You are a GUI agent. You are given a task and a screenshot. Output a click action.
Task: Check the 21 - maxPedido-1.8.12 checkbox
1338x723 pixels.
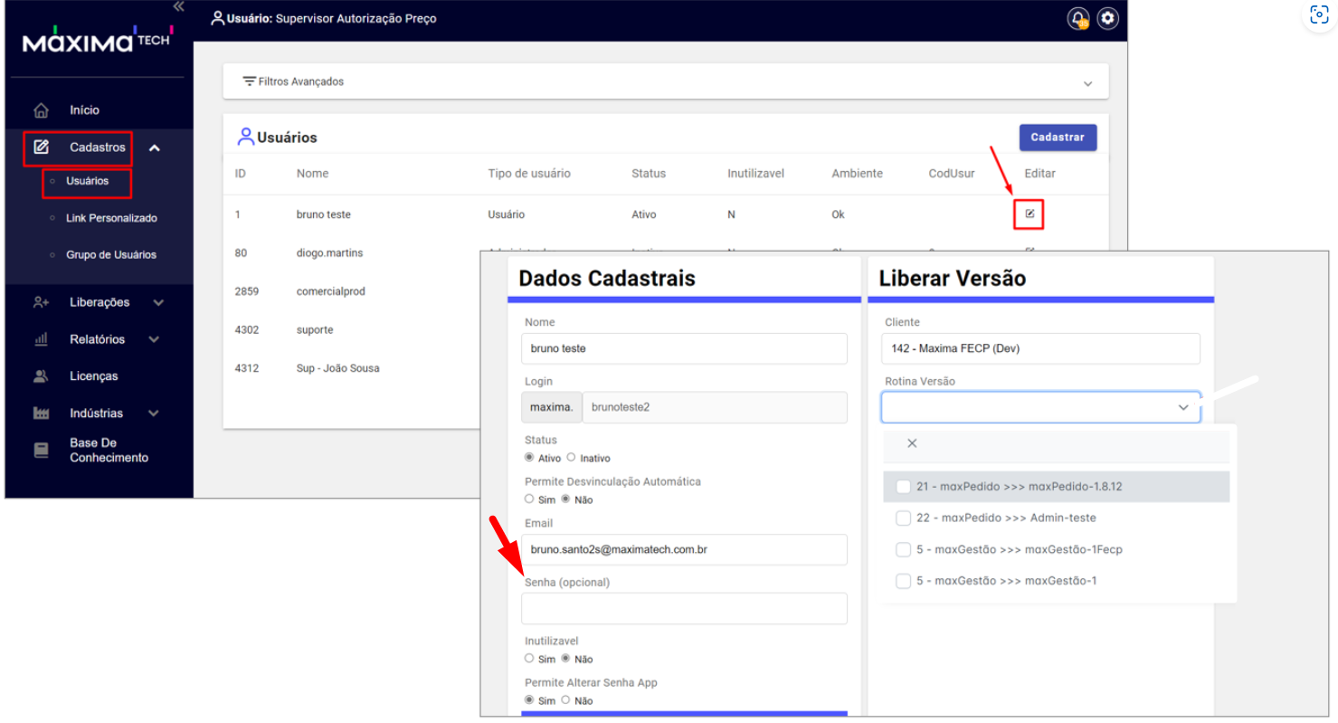pos(903,487)
